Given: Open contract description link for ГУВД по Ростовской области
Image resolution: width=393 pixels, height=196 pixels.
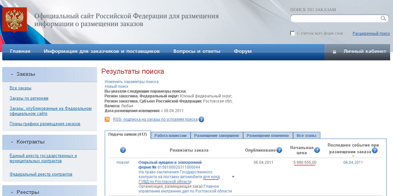Looking at the screenshot, I should (179, 177).
